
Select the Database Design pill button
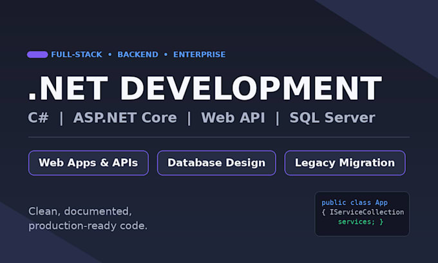(x=216, y=163)
